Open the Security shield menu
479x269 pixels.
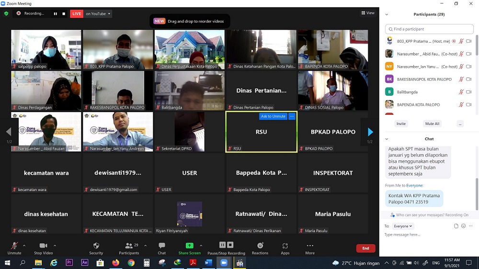tap(96, 248)
